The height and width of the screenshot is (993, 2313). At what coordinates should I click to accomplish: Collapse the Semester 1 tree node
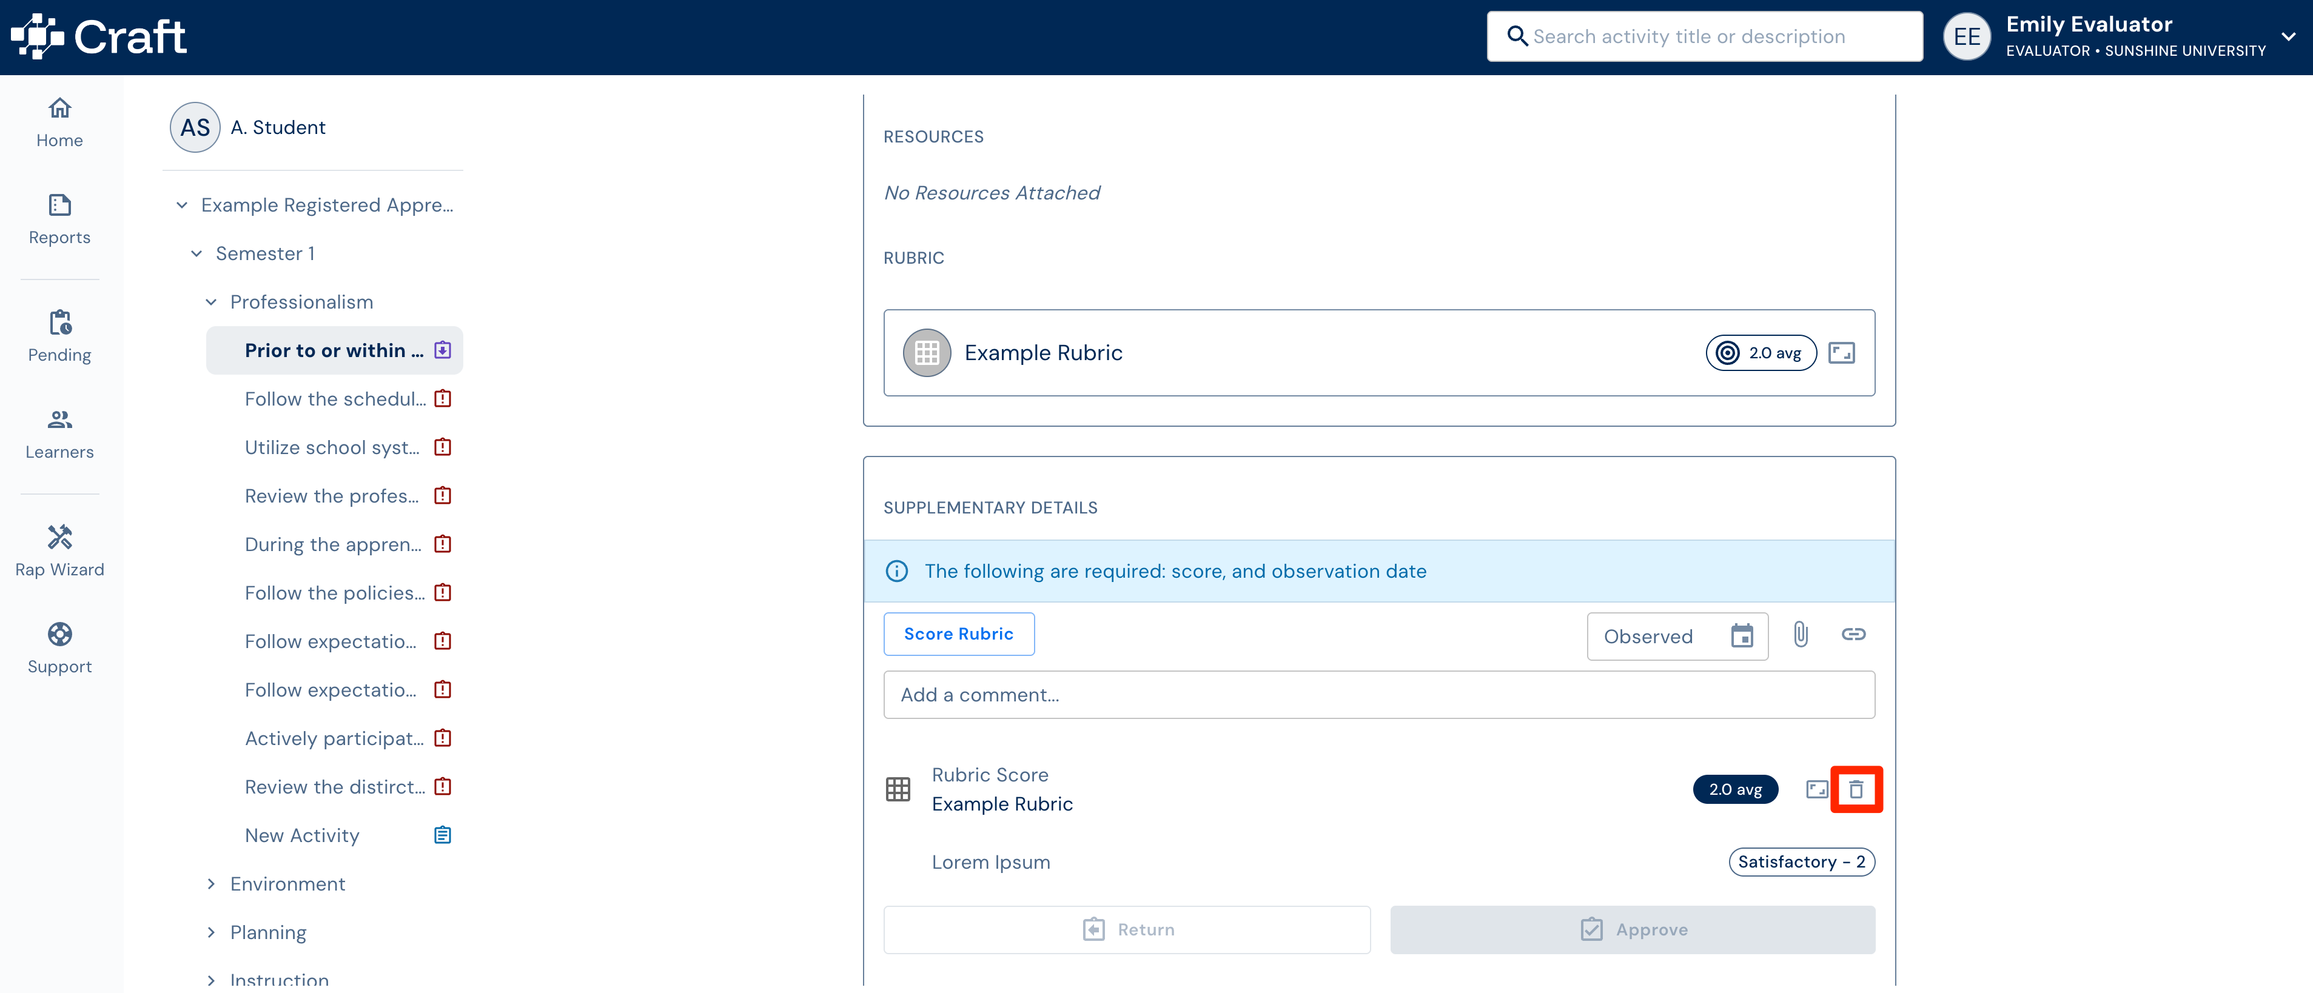[x=196, y=254]
